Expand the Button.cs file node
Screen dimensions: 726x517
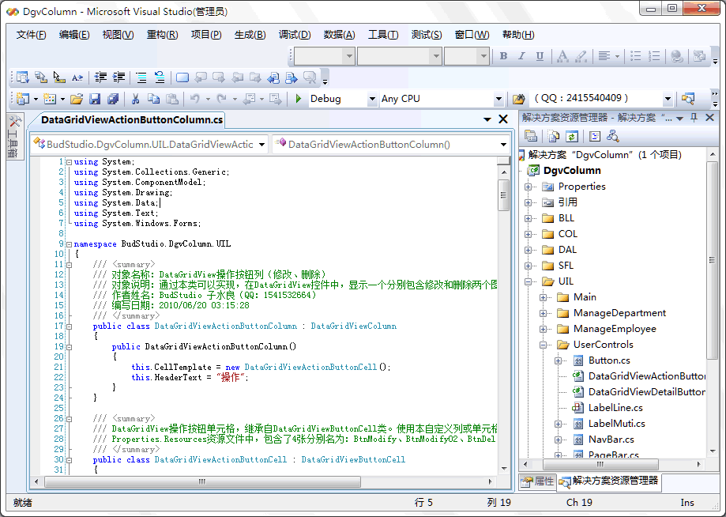(558, 360)
